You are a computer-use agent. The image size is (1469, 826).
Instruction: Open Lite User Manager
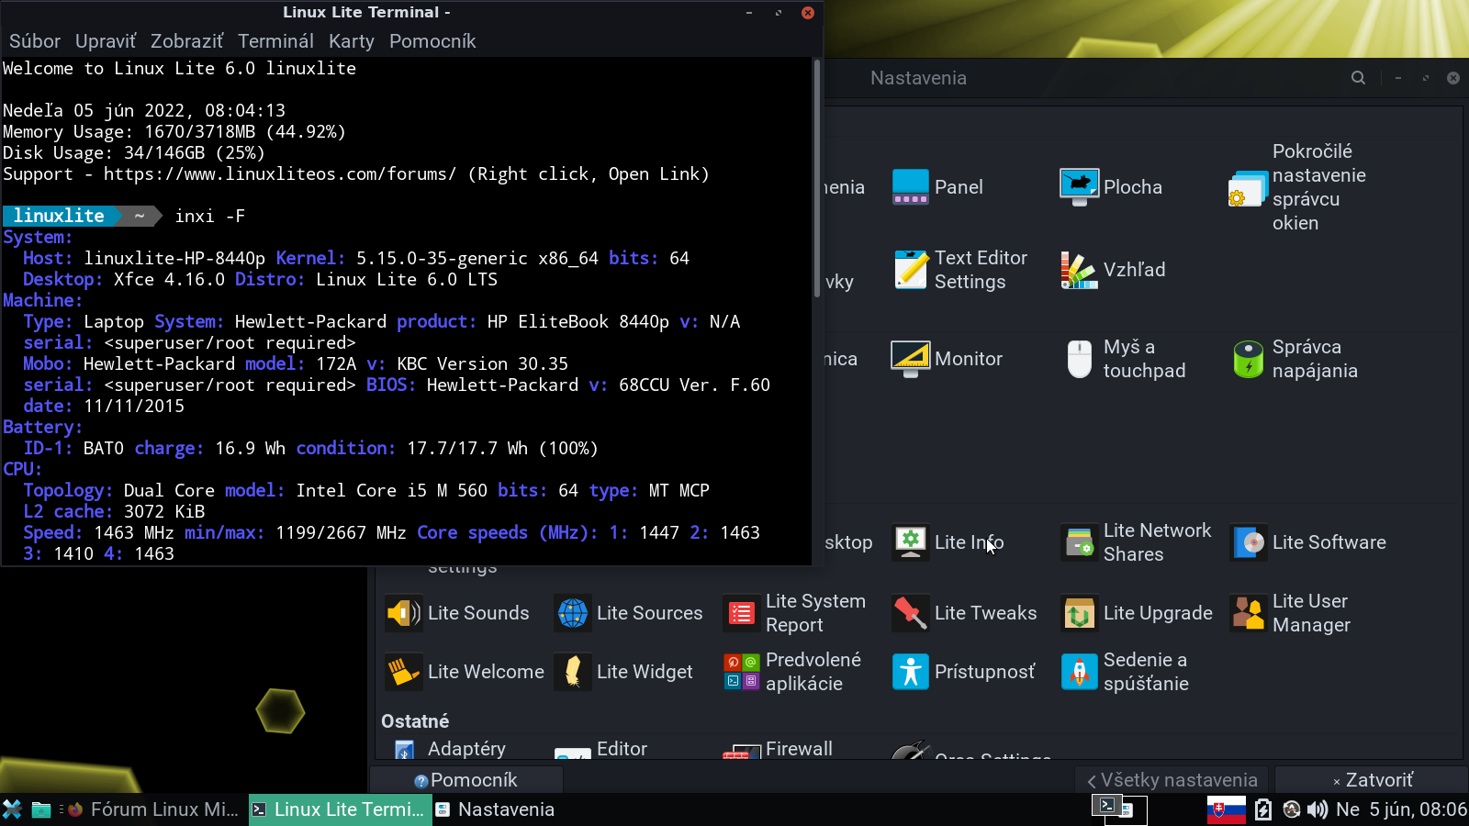(1291, 613)
